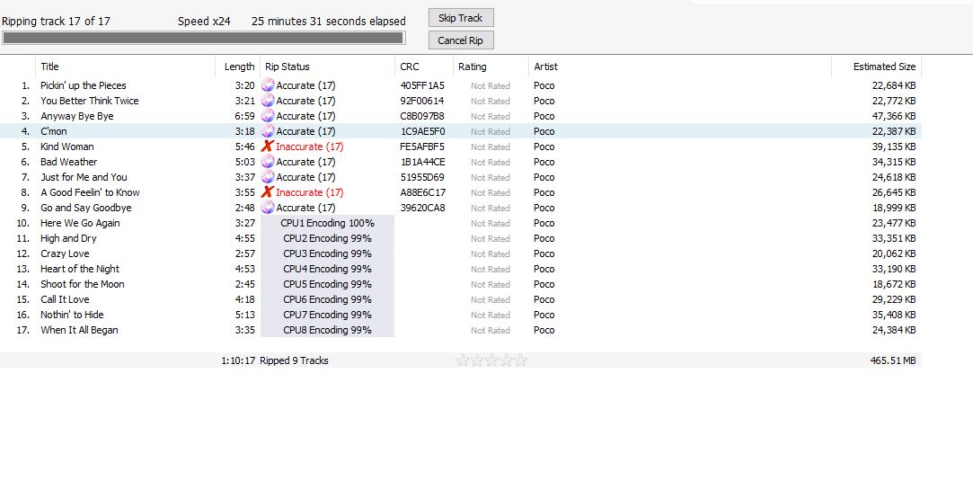Set the album rating to five stars
The width and height of the screenshot is (973, 489).
coord(520,360)
